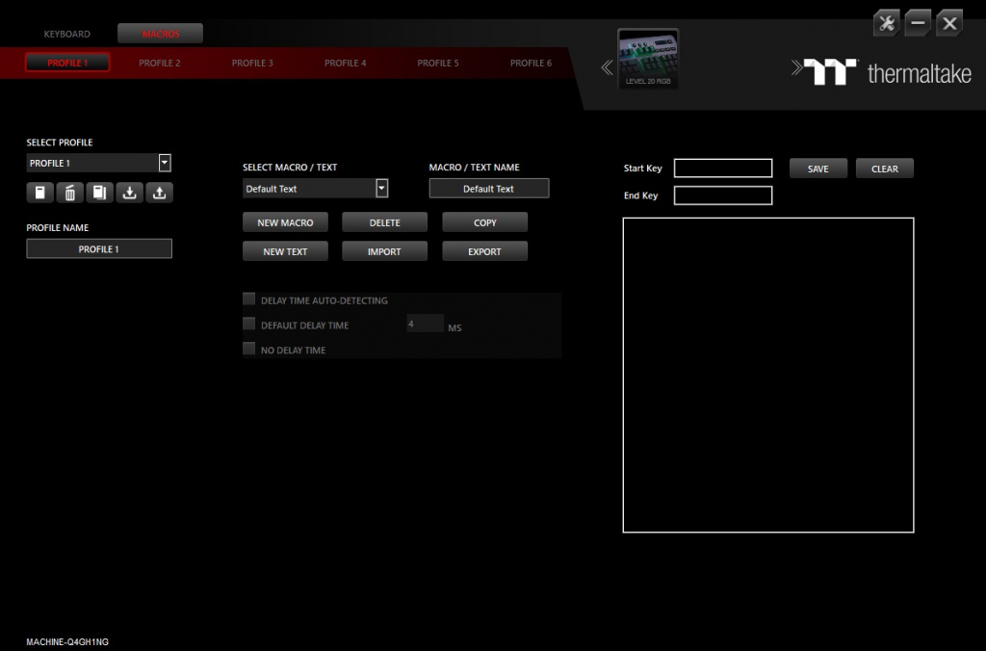Viewport: 986px width, 651px height.
Task: Click the Profile Name text field
Action: tap(99, 248)
